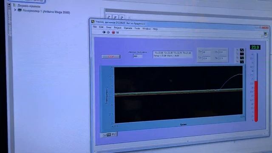This screenshot has width=272, height=153.
Task: Click the T3 numeric indicator field
Action: pos(223,52)
